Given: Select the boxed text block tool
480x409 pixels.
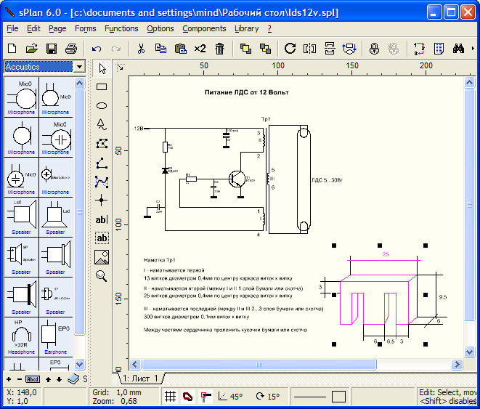Looking at the screenshot, I should click(102, 238).
